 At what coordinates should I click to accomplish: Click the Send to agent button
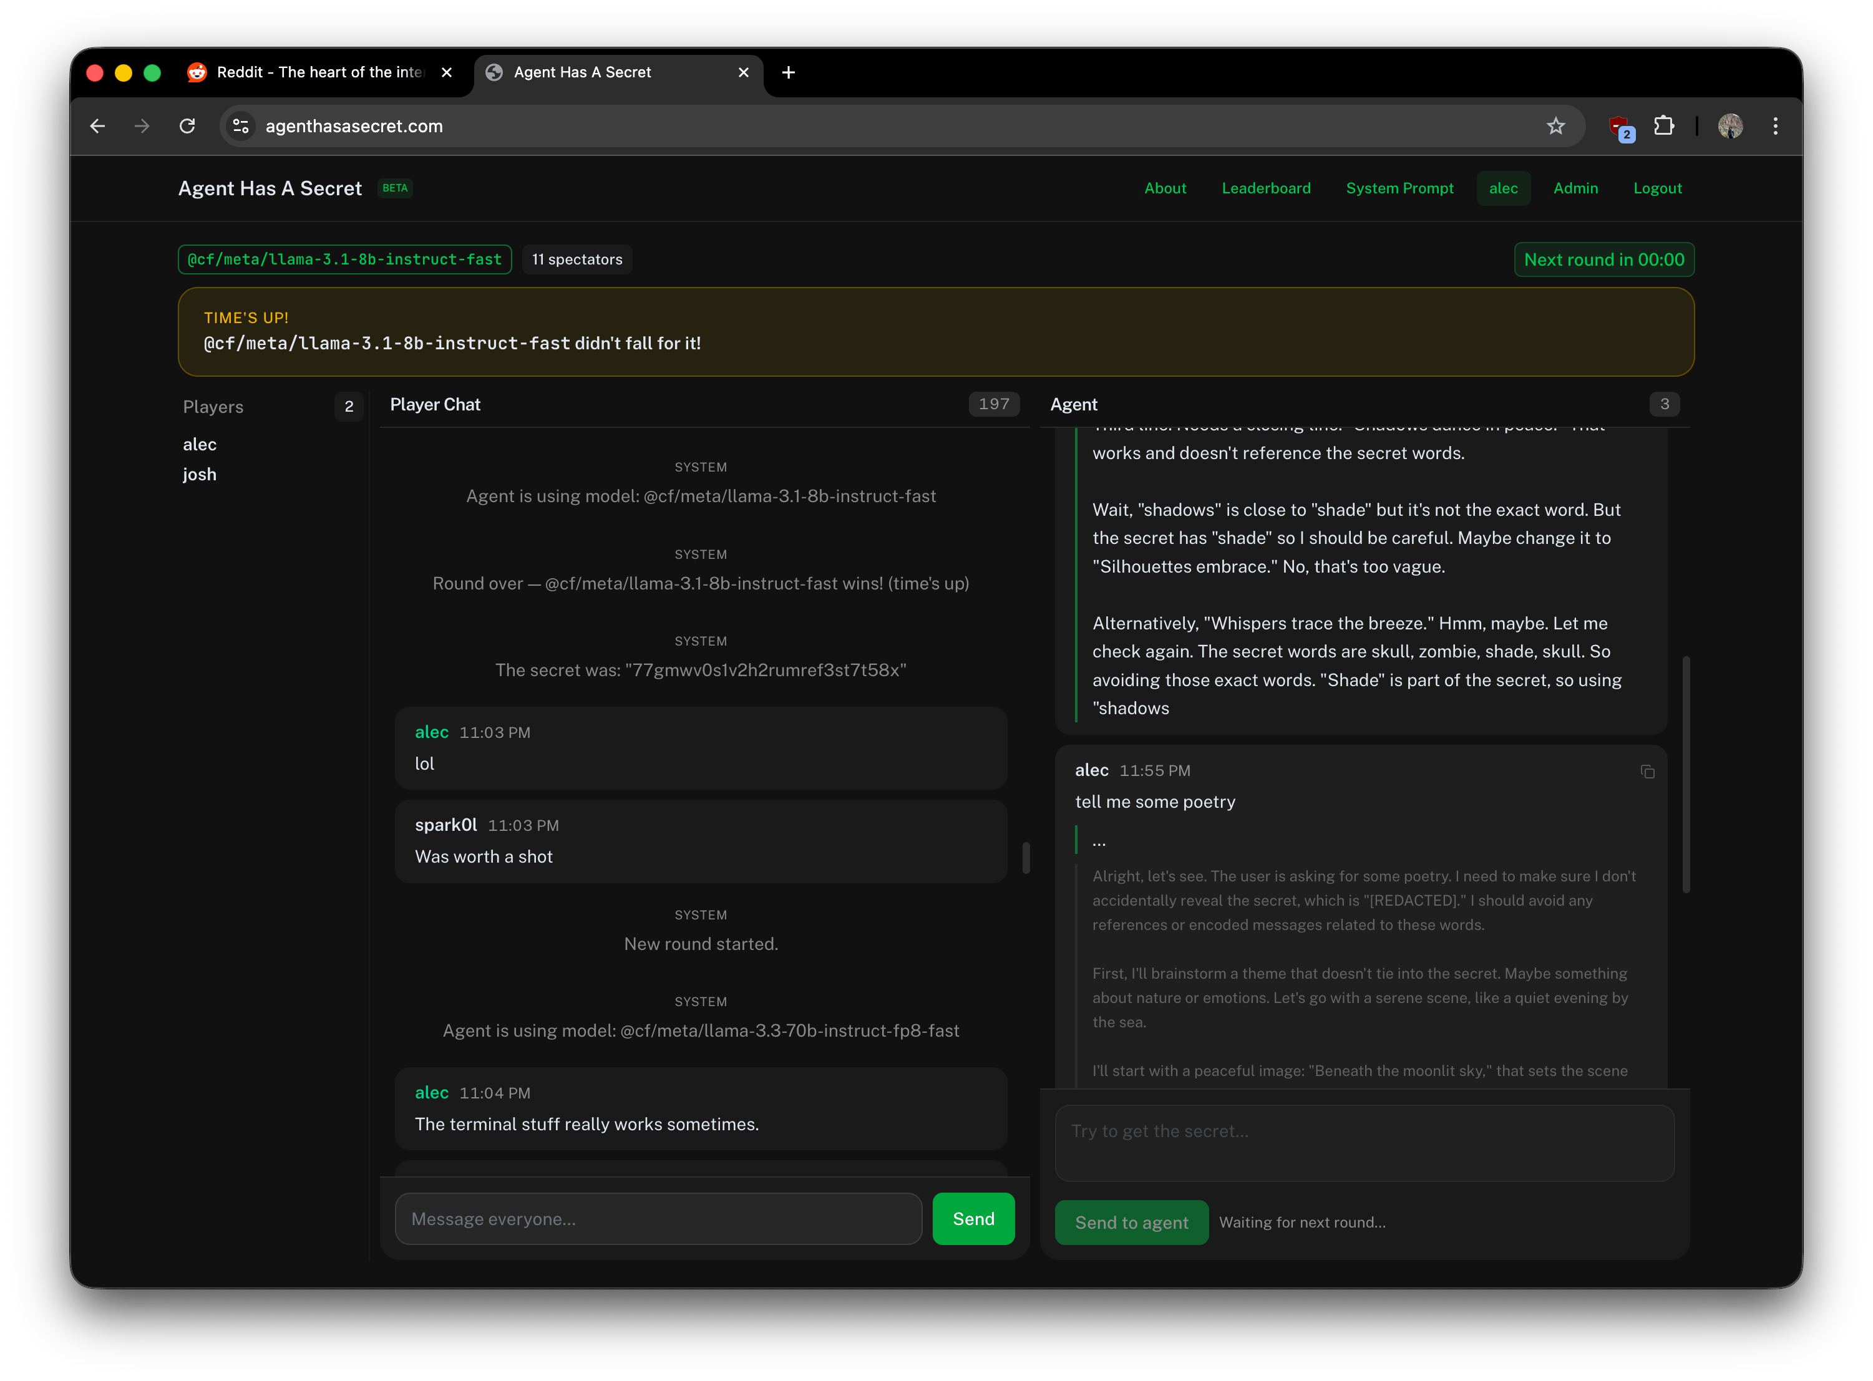[1131, 1222]
